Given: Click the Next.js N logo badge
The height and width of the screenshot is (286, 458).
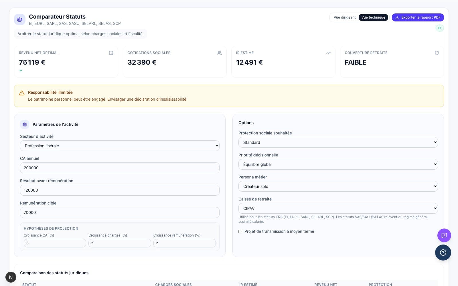Looking at the screenshot, I should pyautogui.click(x=11, y=277).
